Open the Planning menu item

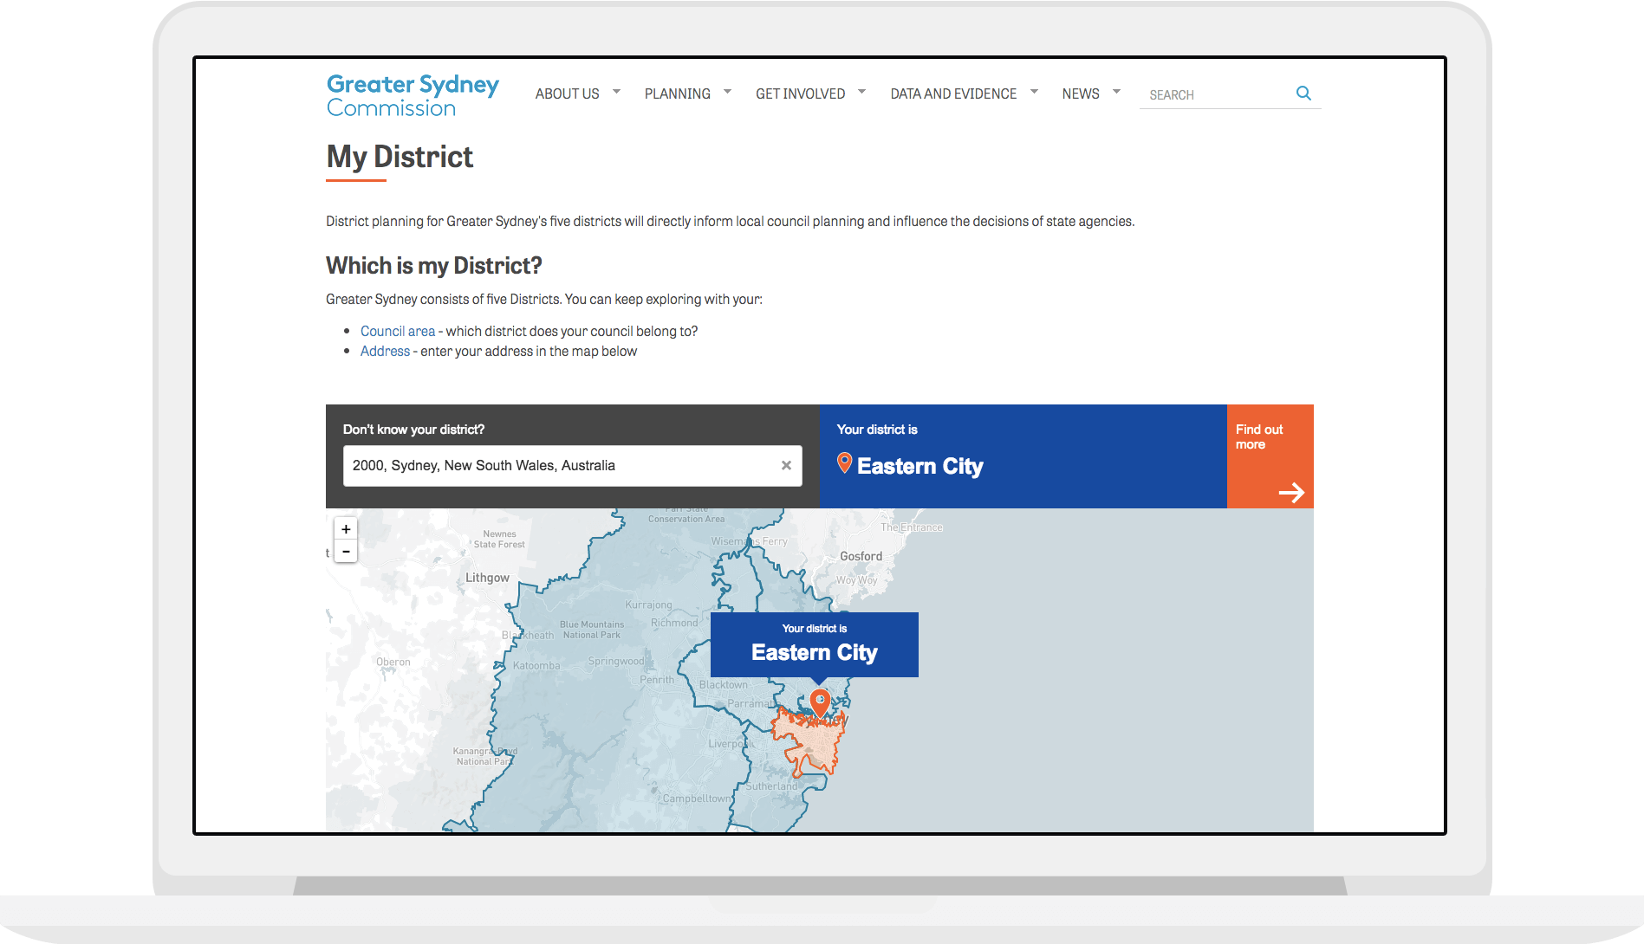[677, 94]
